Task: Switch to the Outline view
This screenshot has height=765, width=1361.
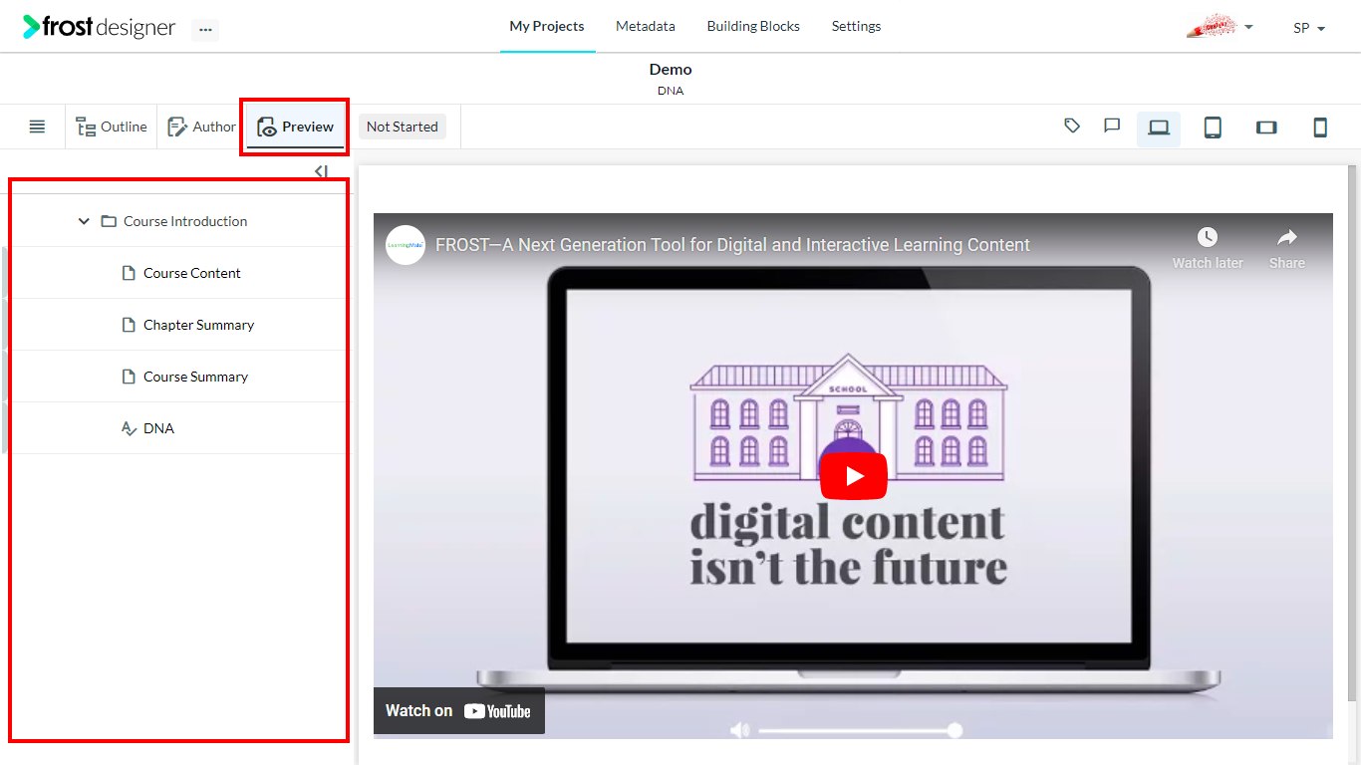Action: pyautogui.click(x=112, y=127)
